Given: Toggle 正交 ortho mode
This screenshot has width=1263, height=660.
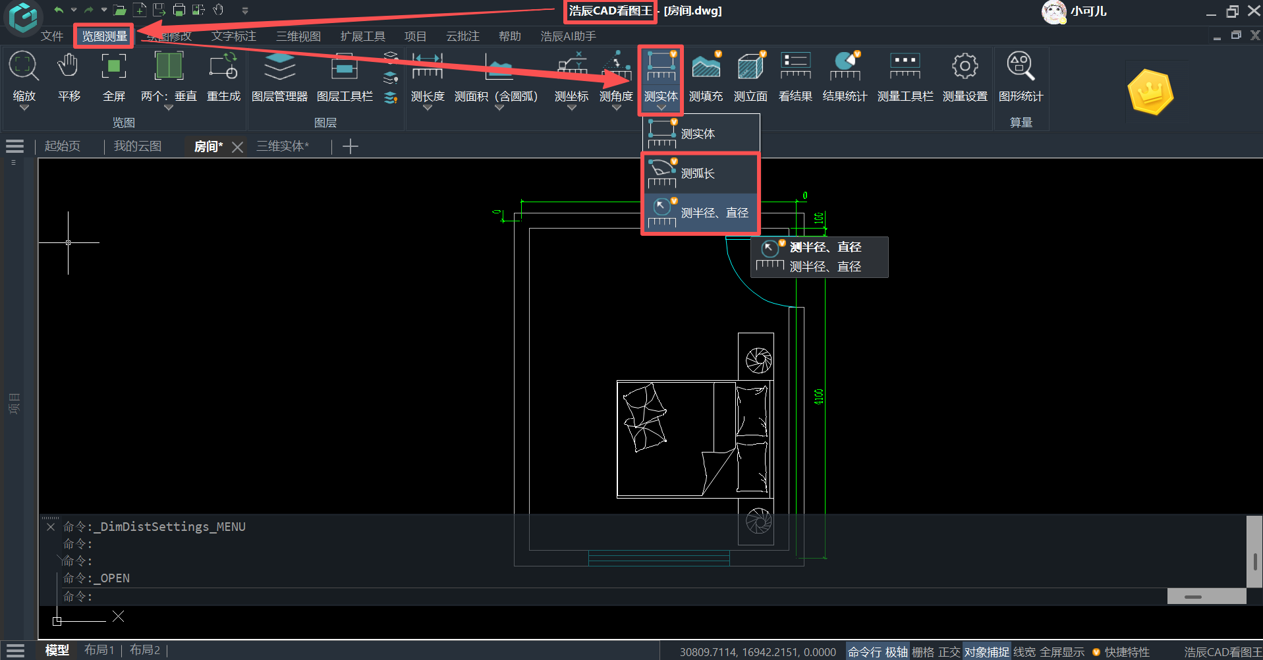Looking at the screenshot, I should pyautogui.click(x=949, y=651).
